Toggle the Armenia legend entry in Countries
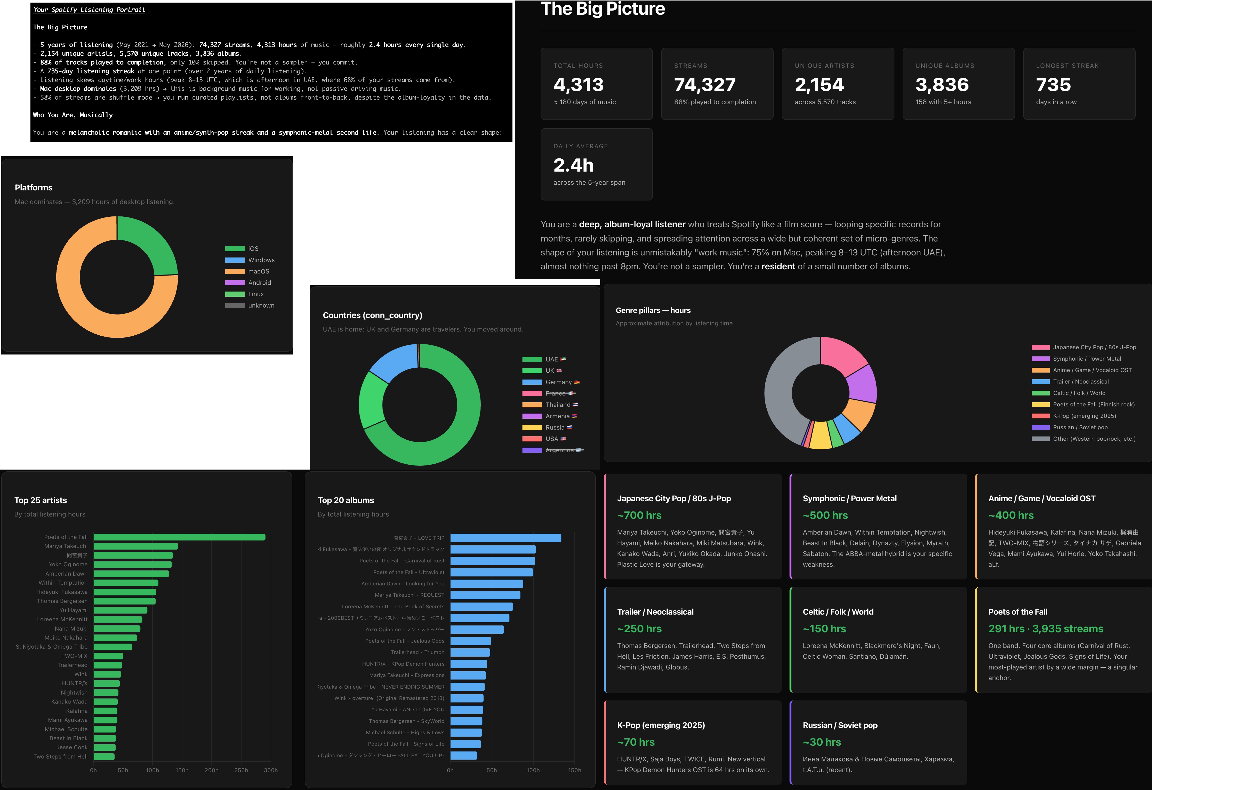This screenshot has height=790, width=1252. click(550, 416)
